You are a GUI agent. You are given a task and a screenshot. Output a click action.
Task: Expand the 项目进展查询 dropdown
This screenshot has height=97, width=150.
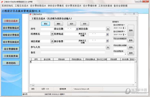[125, 54]
